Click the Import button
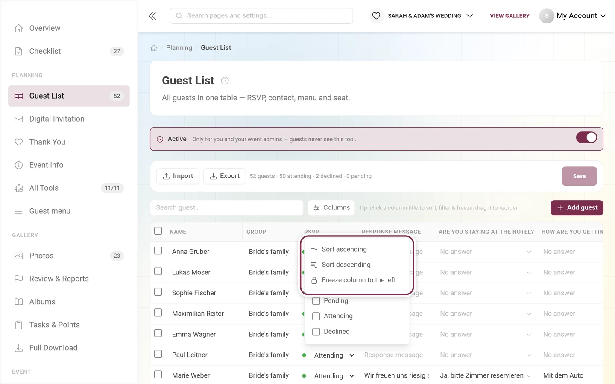The image size is (615, 384). [x=178, y=176]
